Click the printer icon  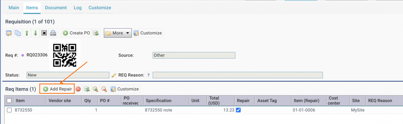[x=53, y=33]
